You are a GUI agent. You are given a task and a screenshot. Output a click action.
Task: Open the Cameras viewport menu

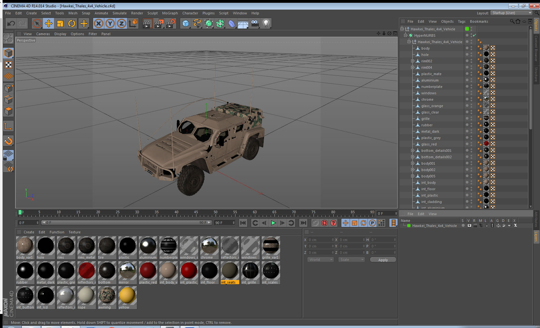point(43,34)
